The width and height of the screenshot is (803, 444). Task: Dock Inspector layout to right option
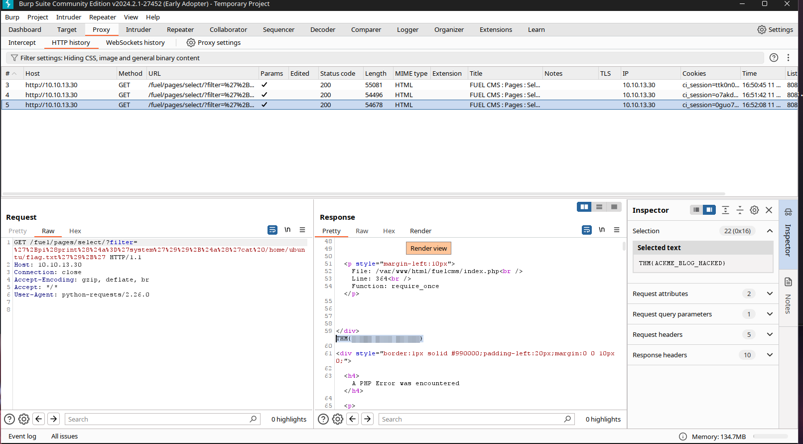click(709, 210)
